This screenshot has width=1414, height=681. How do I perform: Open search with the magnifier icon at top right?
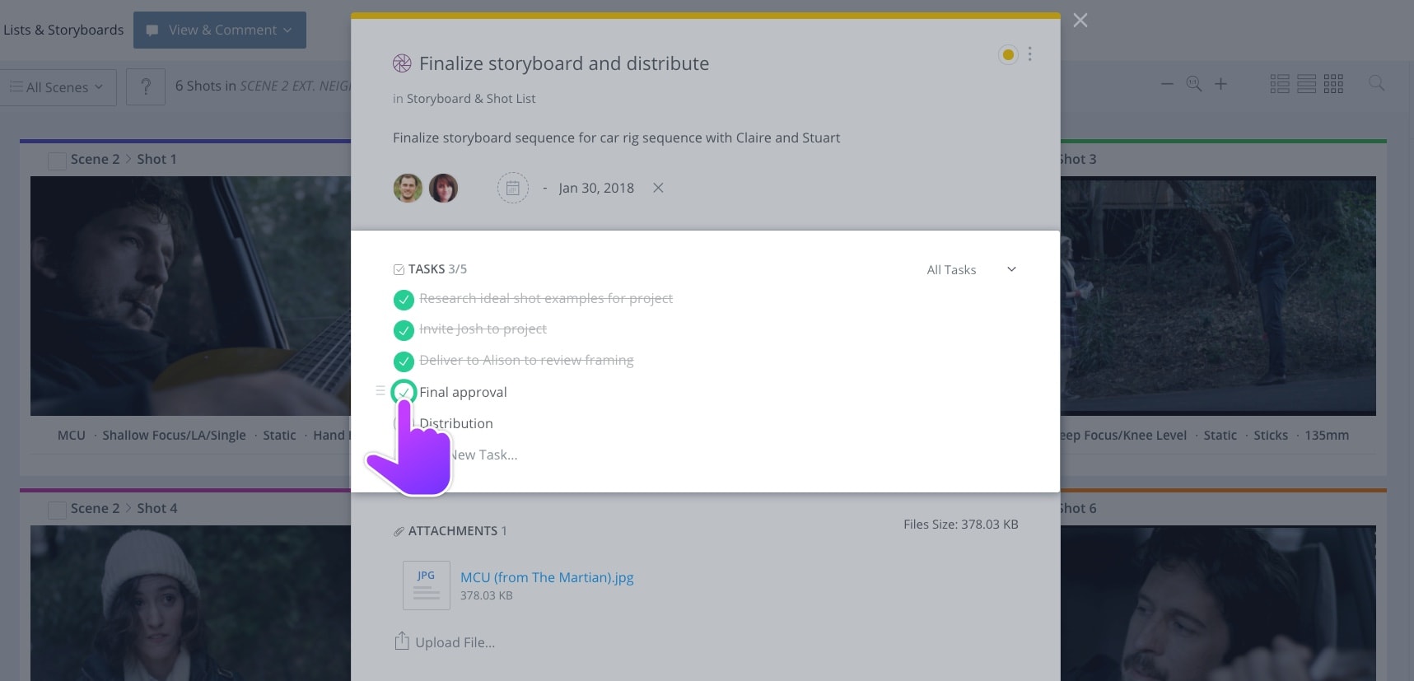pyautogui.click(x=1376, y=83)
